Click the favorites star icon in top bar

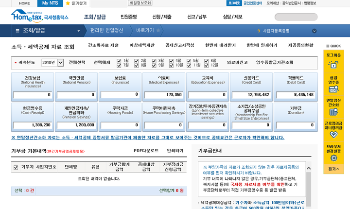coord(68,3)
